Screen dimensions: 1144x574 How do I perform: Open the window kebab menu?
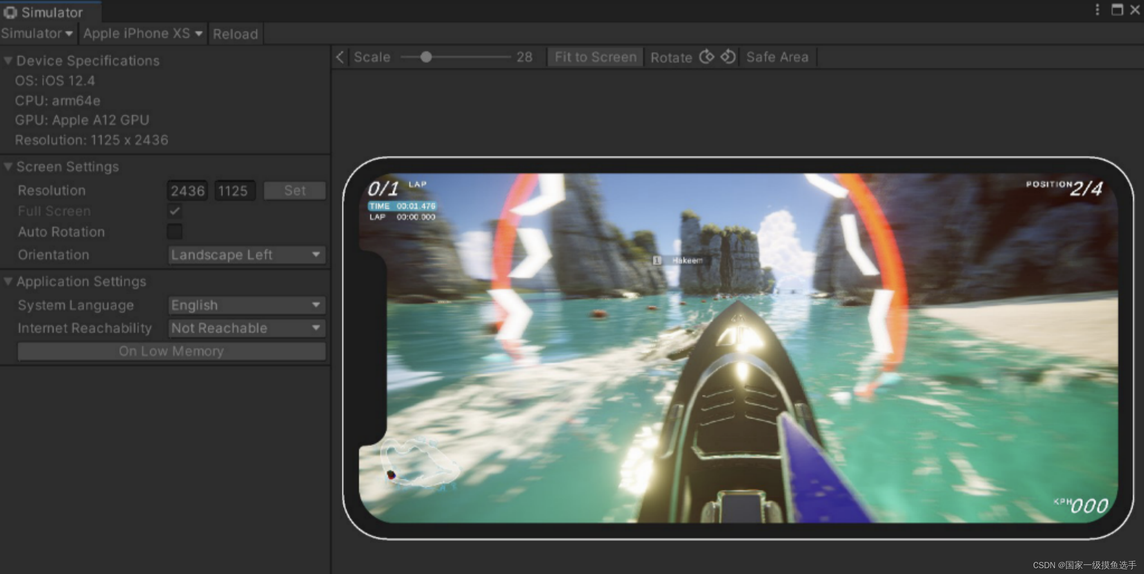click(x=1097, y=10)
